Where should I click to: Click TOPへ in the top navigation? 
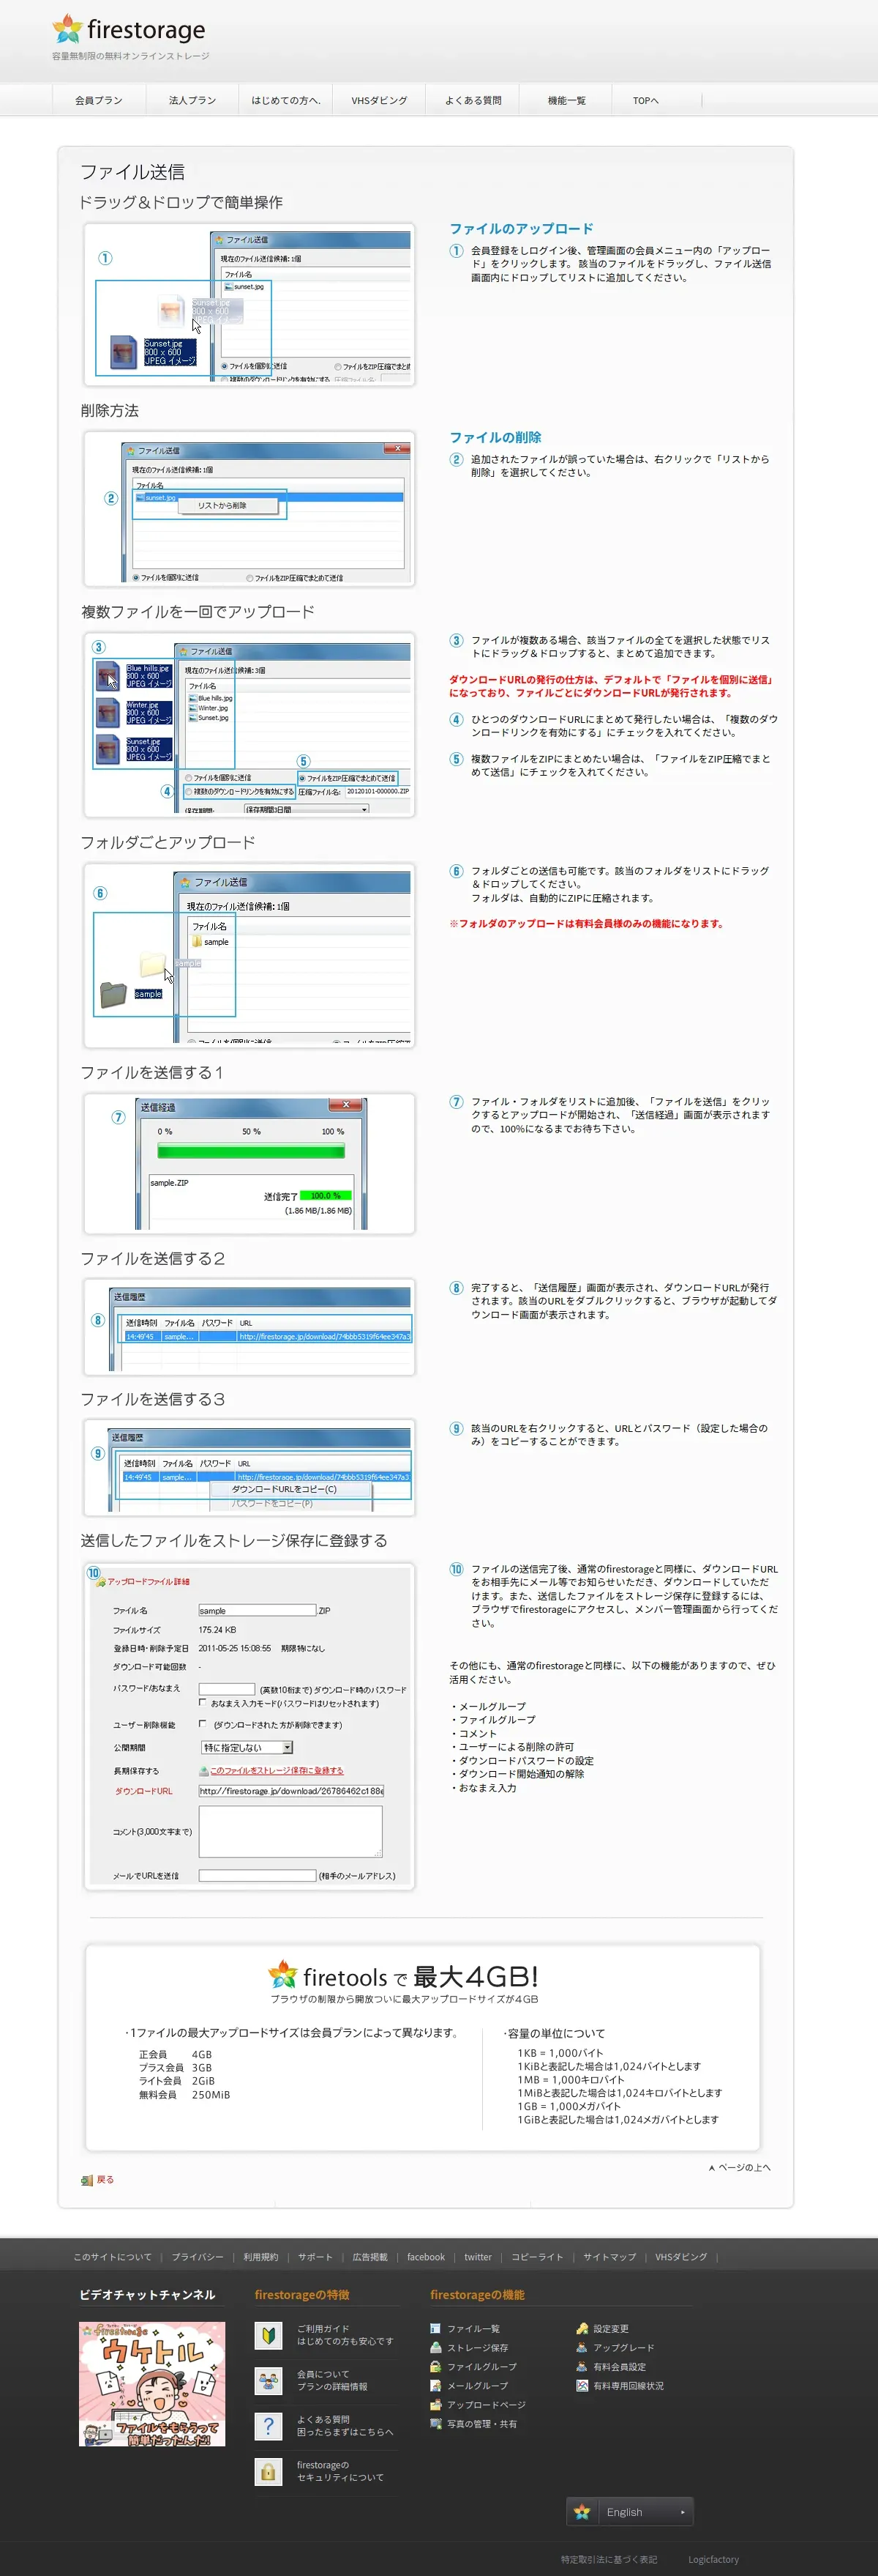[x=646, y=100]
